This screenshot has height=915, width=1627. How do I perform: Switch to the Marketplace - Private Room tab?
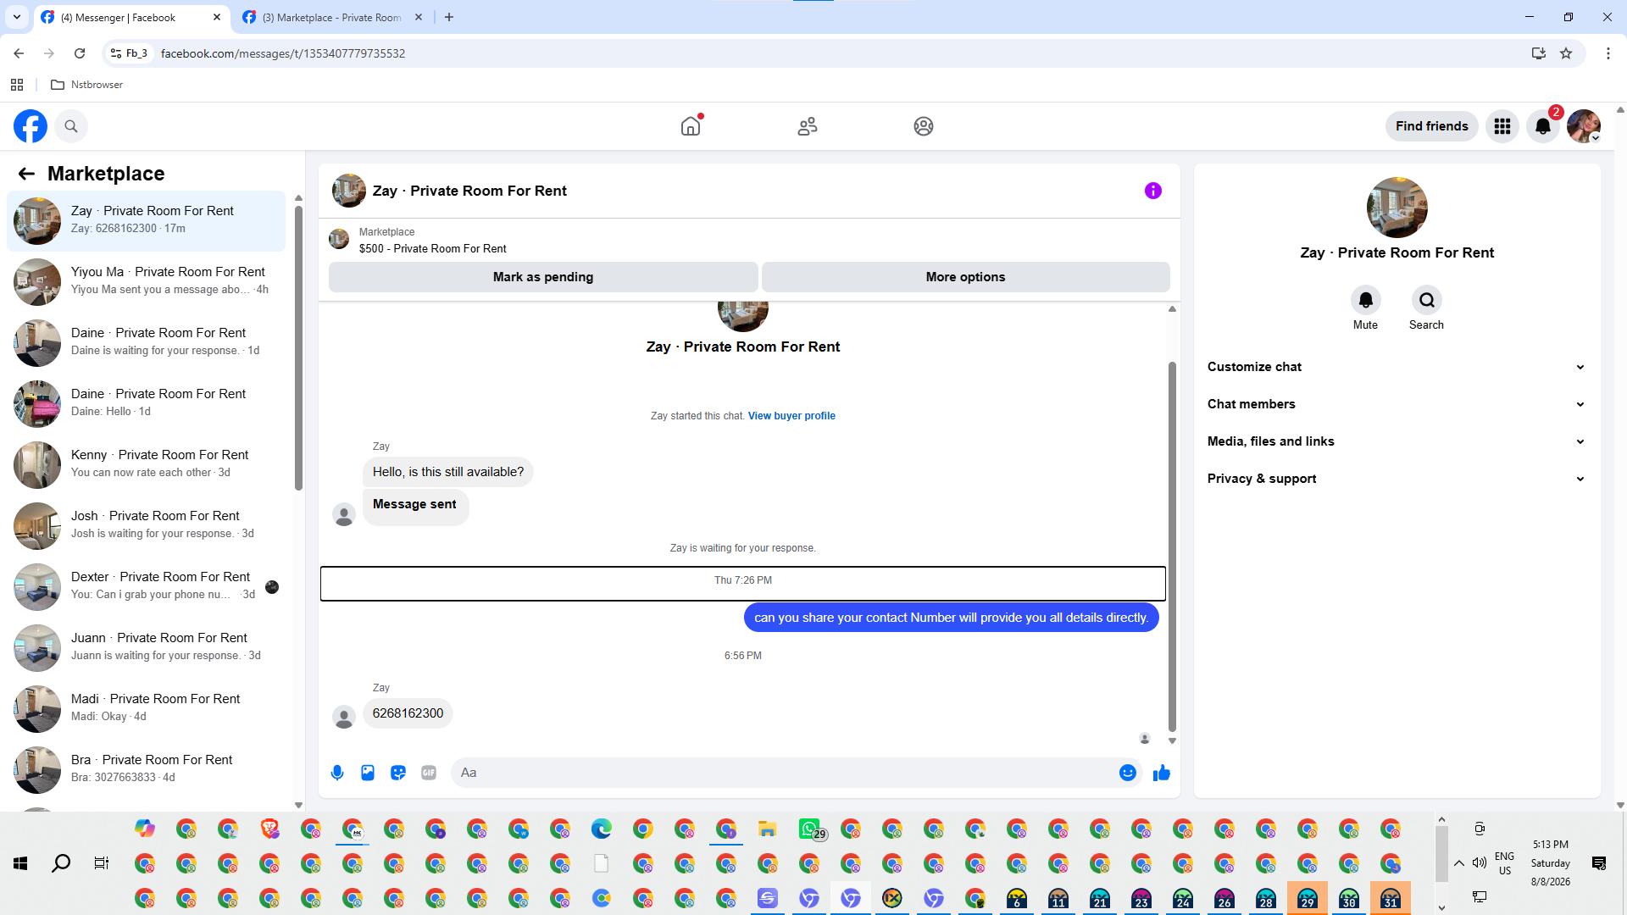tap(332, 18)
